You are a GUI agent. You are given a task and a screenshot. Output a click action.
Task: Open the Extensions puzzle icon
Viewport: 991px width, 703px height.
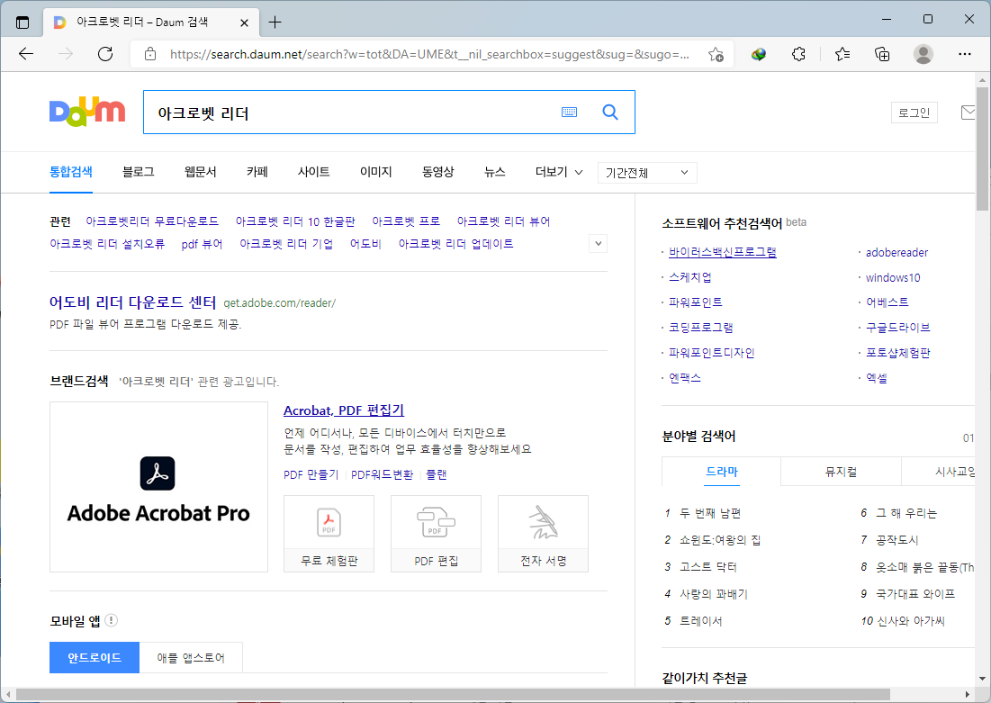click(x=799, y=54)
